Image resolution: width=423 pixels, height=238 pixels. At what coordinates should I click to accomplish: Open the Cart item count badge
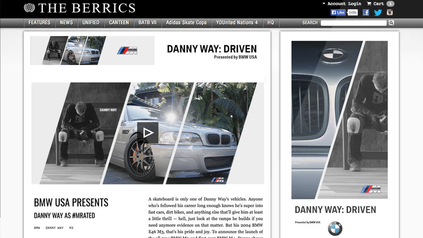coord(390,4)
